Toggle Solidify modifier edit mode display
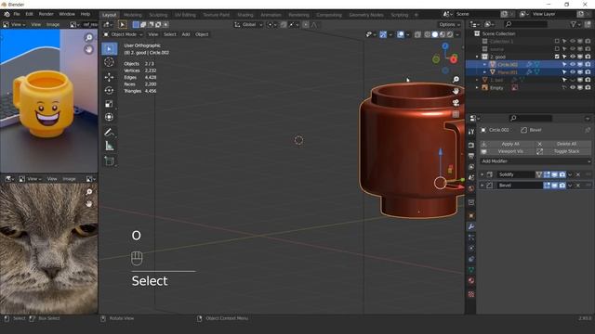The image size is (595, 334). pos(547,174)
